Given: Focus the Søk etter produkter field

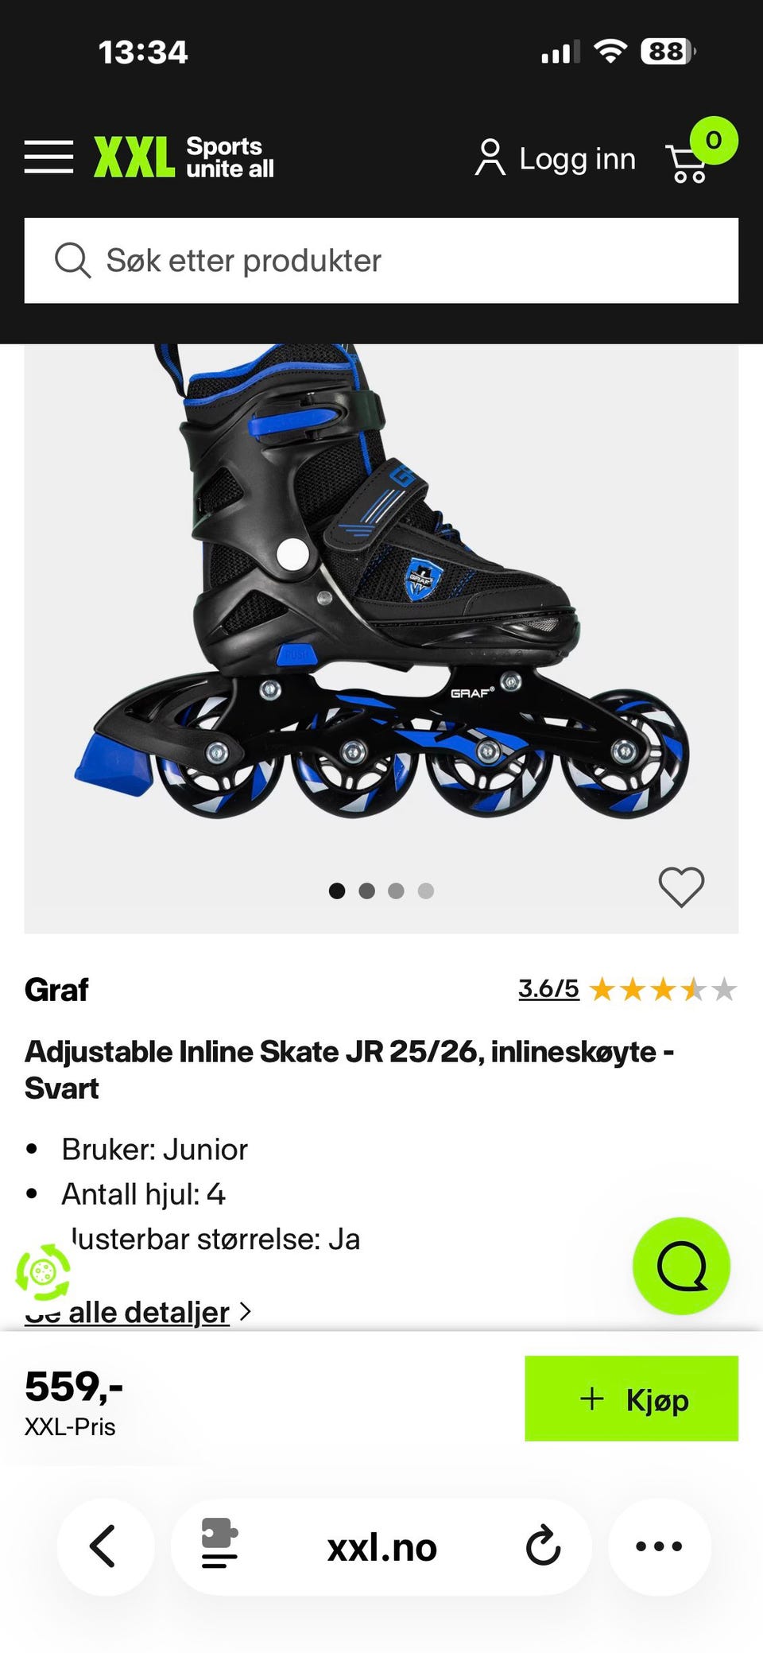Looking at the screenshot, I should pos(381,261).
